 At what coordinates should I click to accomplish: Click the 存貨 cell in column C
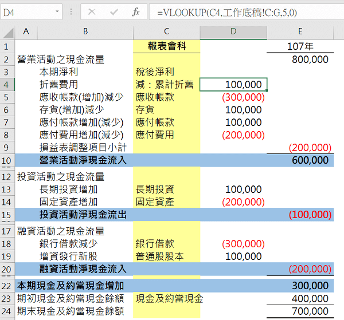[x=166, y=110]
